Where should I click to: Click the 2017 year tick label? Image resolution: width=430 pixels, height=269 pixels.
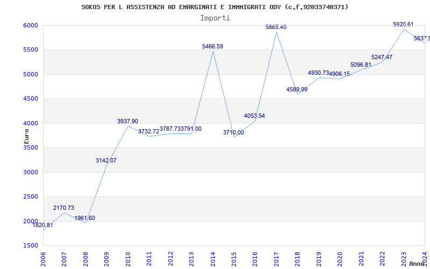click(276, 259)
